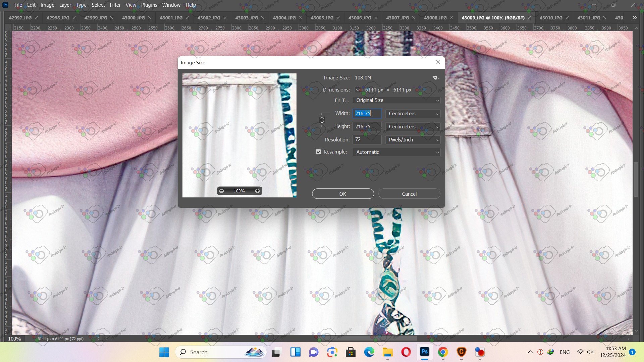
Task: Click the Image Size settings gear icon
Action: (x=435, y=78)
